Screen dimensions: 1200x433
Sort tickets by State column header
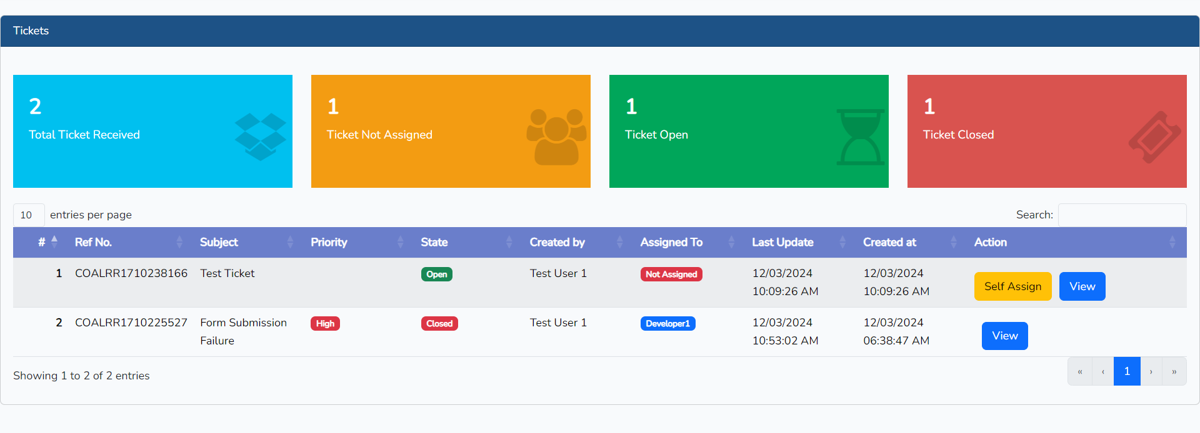pos(434,243)
